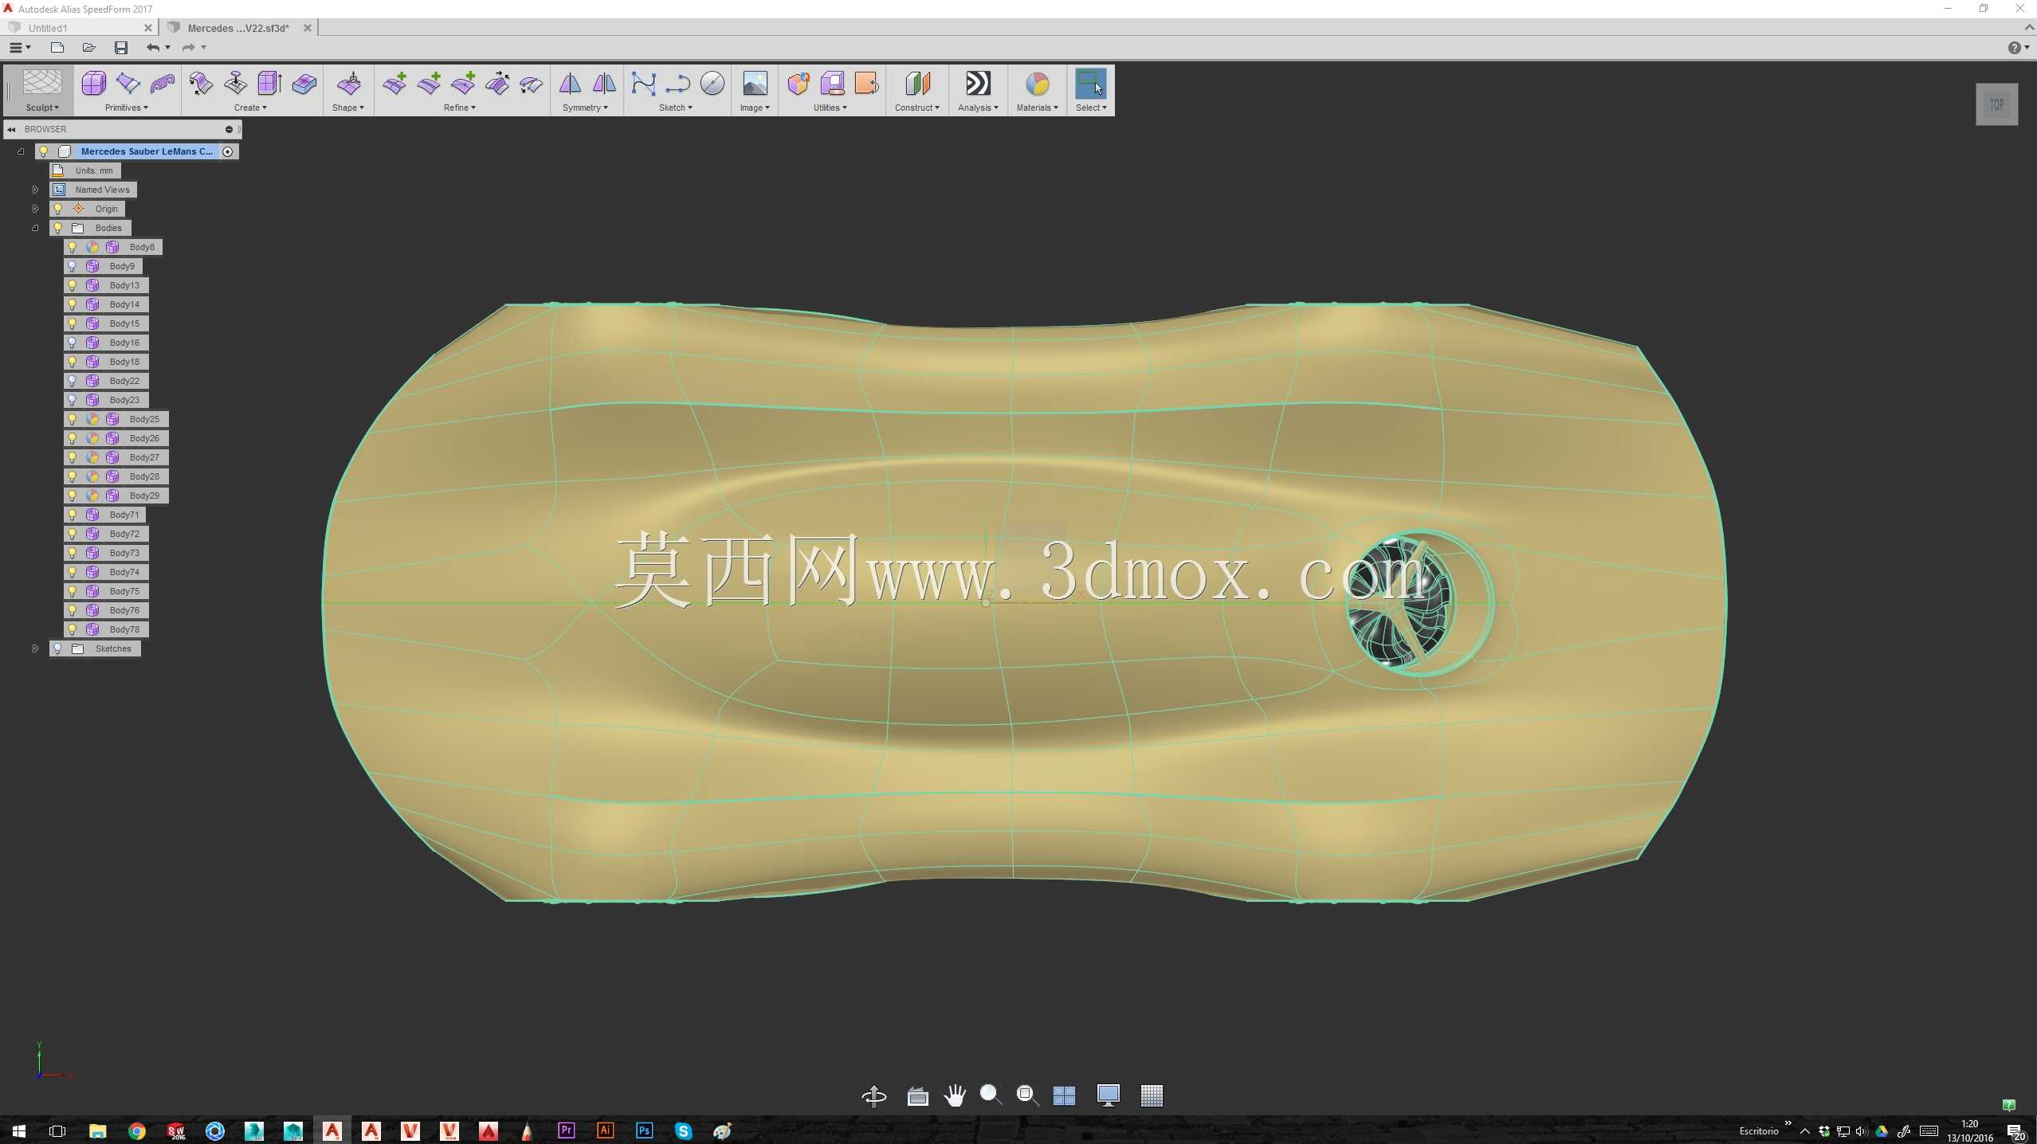Click the Zoom magnifier tool
Viewport: 2037px width, 1144px height.
pos(990,1096)
